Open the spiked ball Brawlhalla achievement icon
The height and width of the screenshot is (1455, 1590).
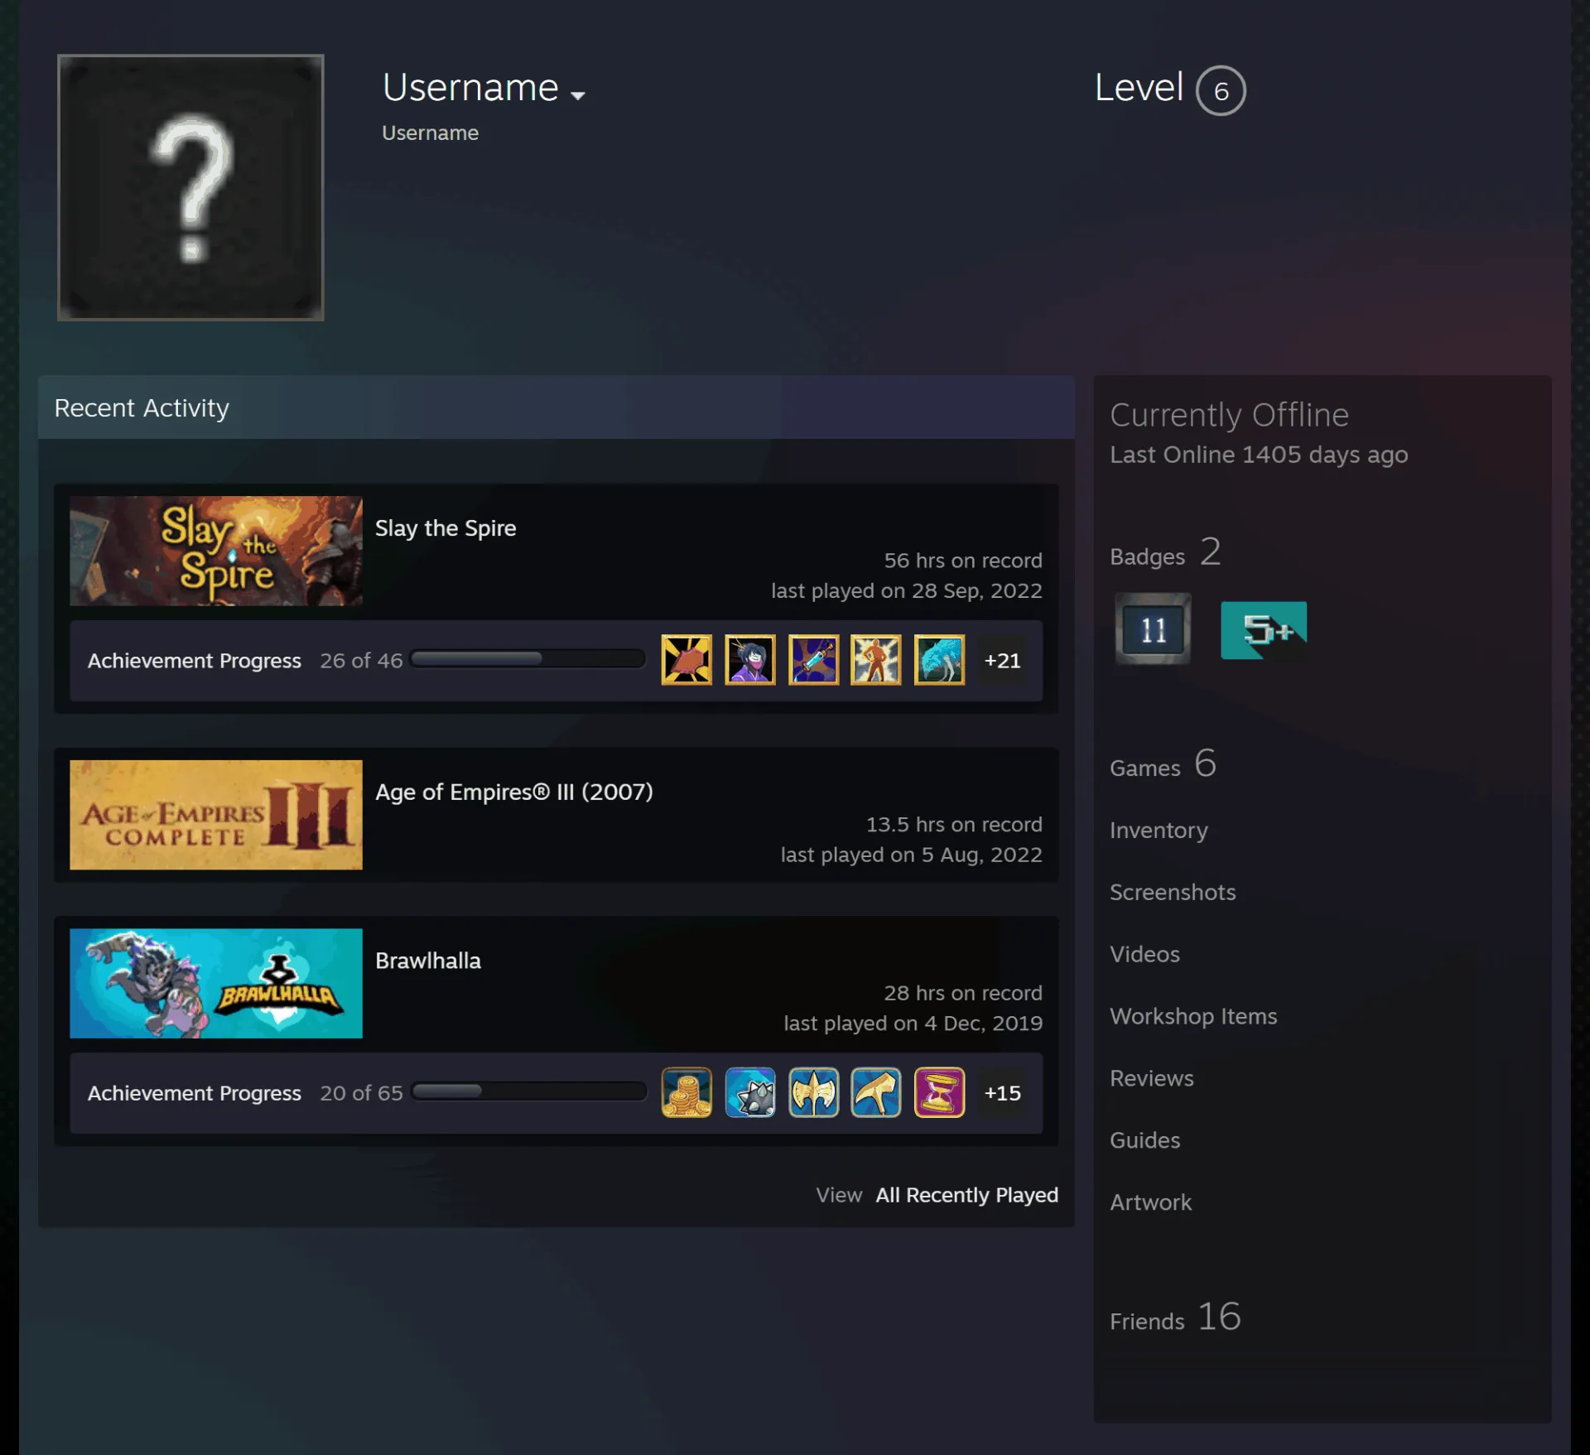(750, 1092)
